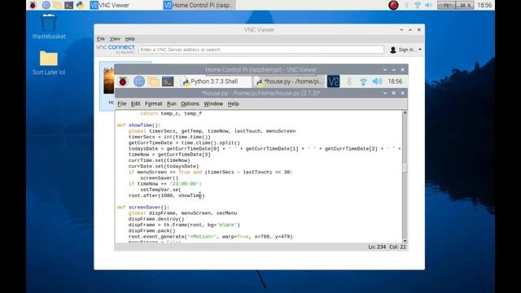Click the Home Control Pi VNC window title bar

coord(260,70)
